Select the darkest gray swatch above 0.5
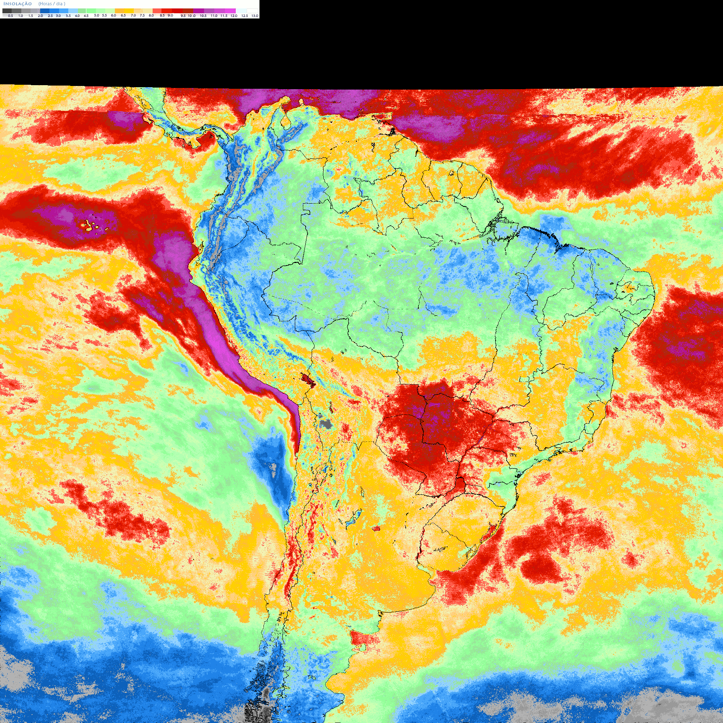Screen dimensions: 723x723 pyautogui.click(x=7, y=11)
